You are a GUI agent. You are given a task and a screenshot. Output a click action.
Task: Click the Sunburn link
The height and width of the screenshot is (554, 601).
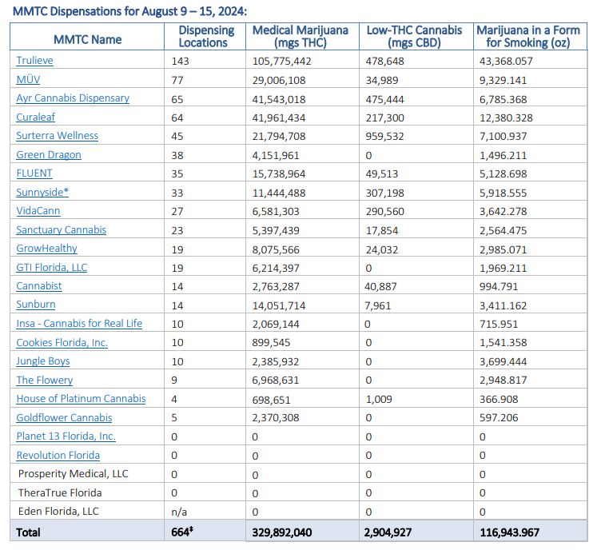(x=36, y=305)
